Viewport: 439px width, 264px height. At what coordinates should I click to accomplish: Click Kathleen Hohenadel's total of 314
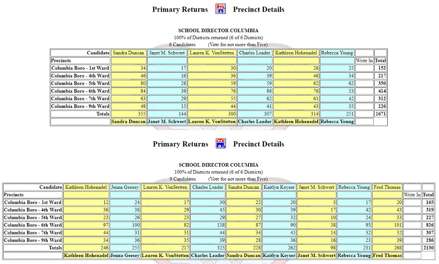[296, 114]
